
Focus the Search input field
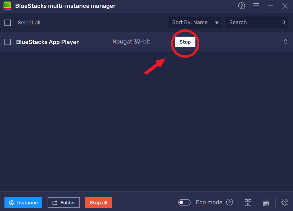point(257,22)
